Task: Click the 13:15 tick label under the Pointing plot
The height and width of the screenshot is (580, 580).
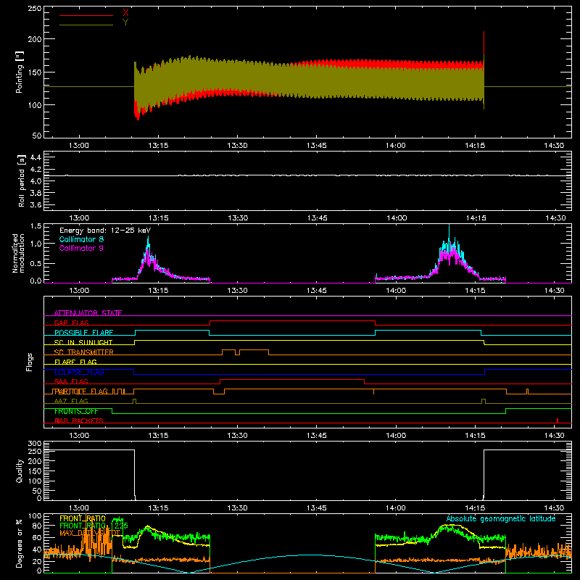Action: pyautogui.click(x=158, y=146)
